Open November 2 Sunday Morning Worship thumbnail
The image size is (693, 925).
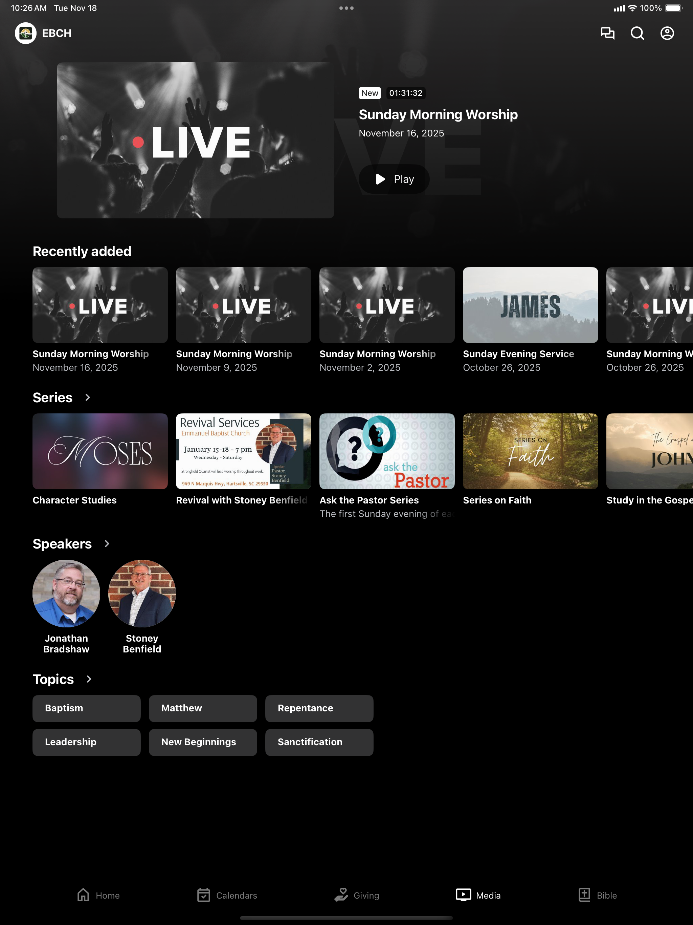click(387, 305)
